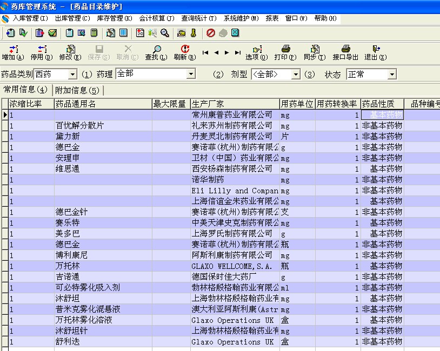Open the 入库管理(I) menu

pos(30,18)
